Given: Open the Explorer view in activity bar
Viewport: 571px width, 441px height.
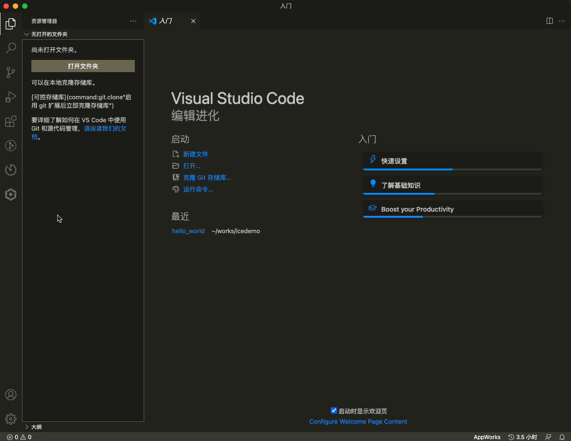Looking at the screenshot, I should (11, 23).
